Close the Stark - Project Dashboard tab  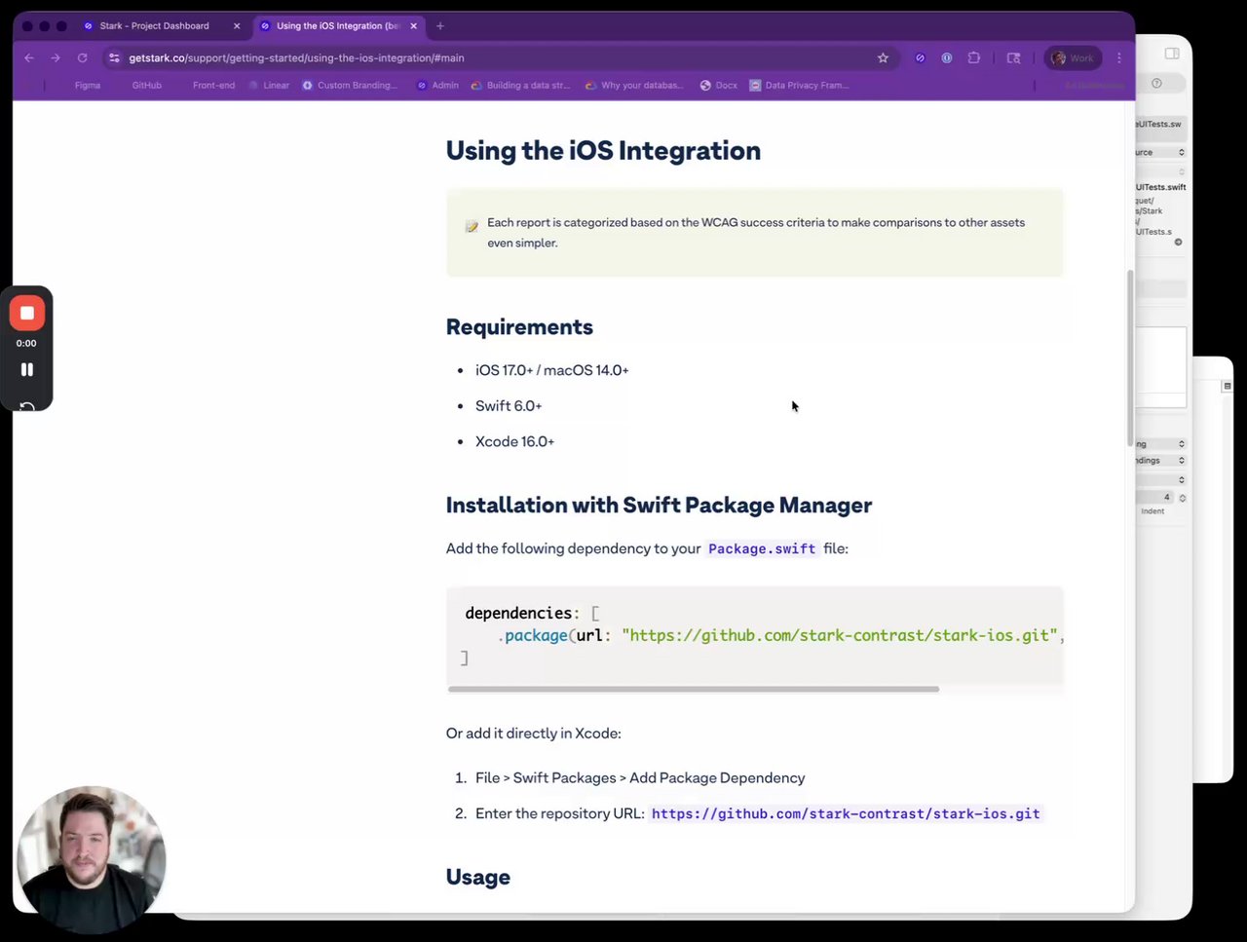[237, 26]
